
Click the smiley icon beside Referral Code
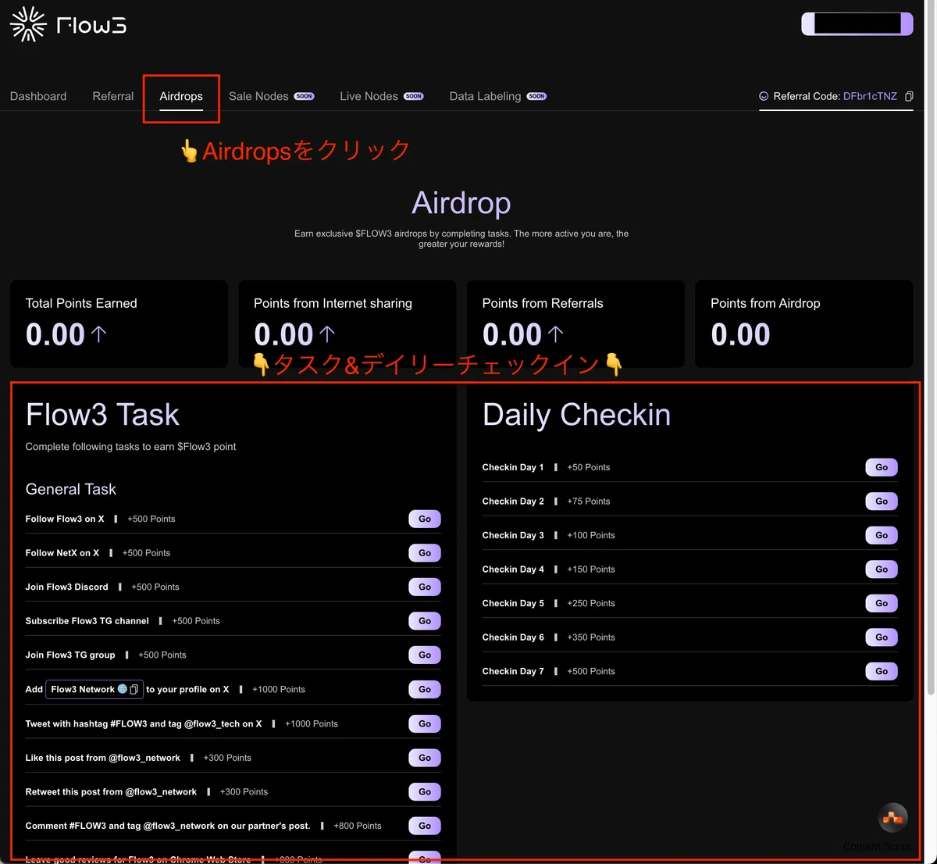point(764,96)
